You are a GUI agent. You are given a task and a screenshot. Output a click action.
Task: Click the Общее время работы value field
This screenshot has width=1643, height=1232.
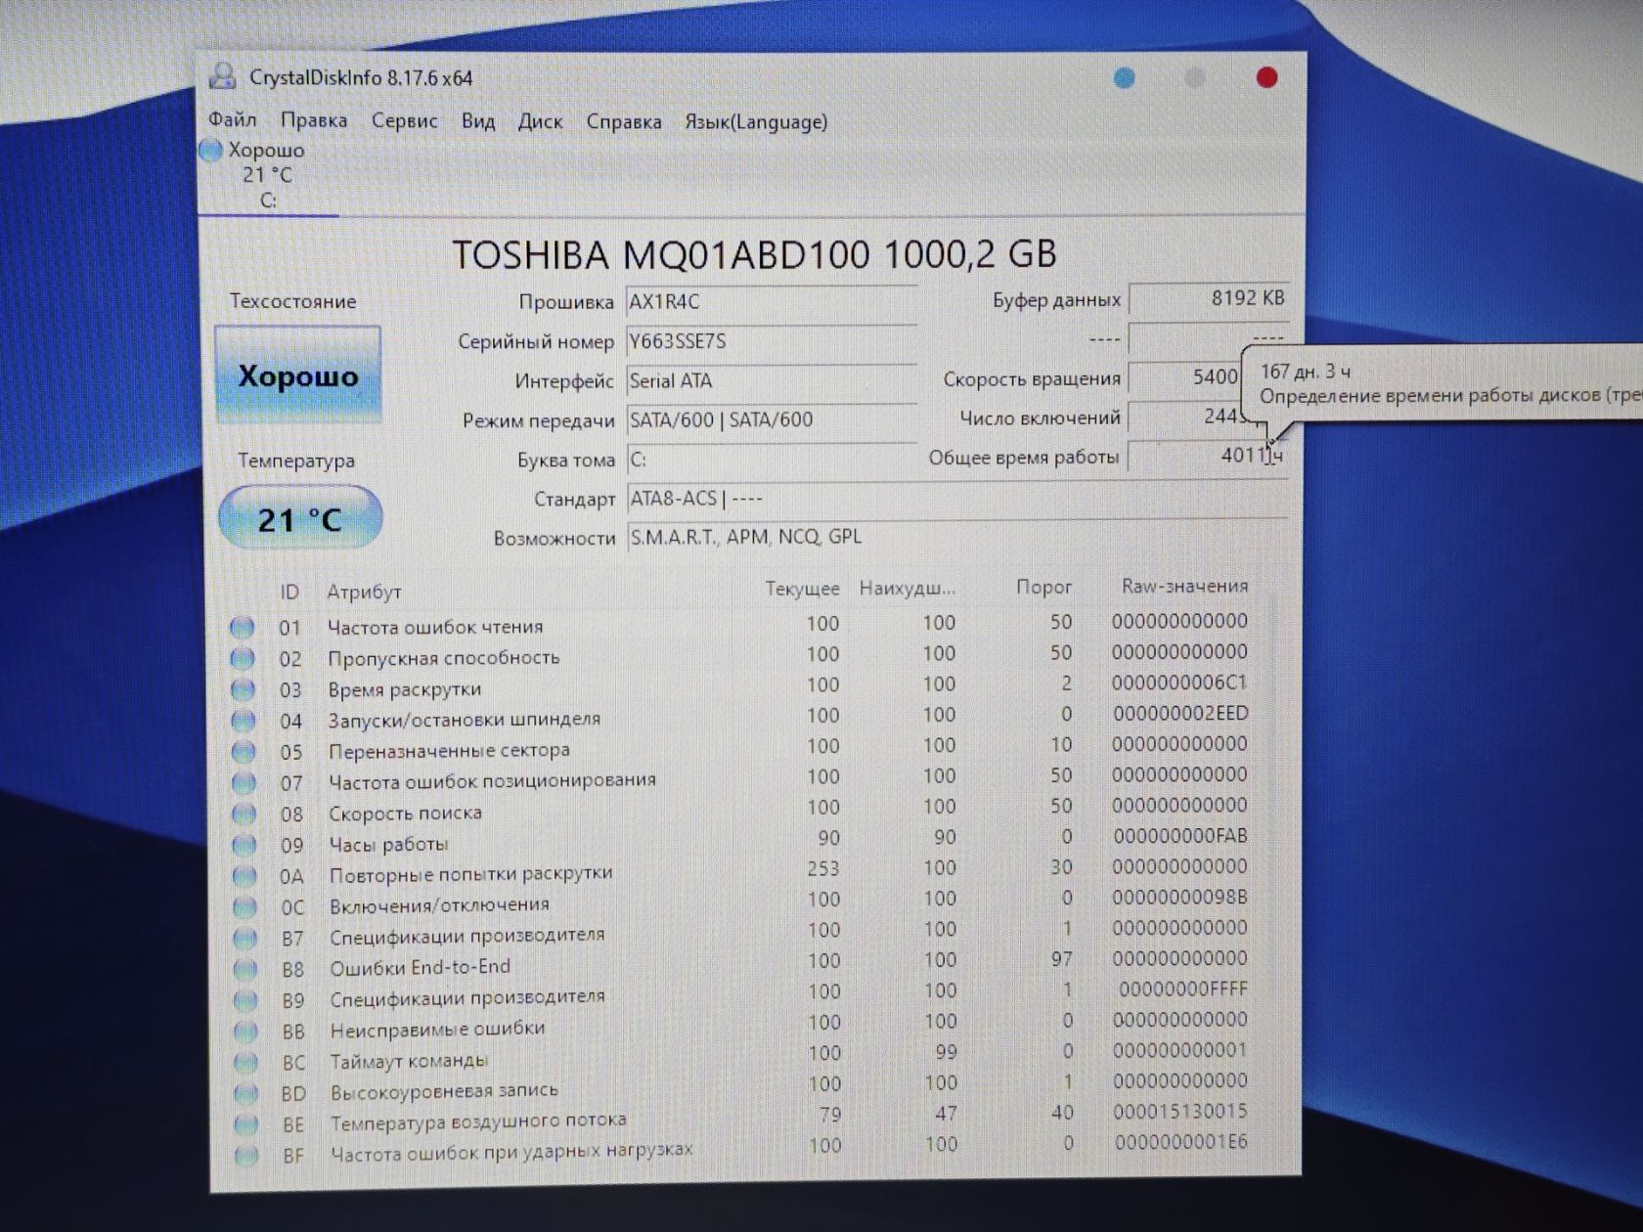click(1209, 455)
